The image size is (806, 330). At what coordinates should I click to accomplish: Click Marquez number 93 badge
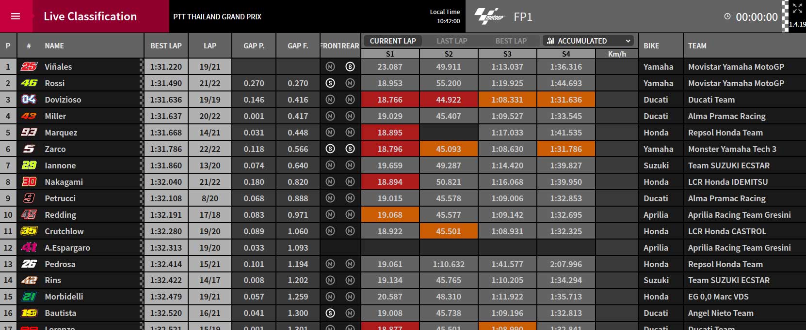coord(29,133)
